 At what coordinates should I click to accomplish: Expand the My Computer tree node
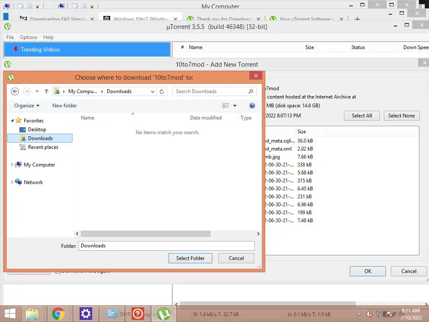tap(12, 164)
